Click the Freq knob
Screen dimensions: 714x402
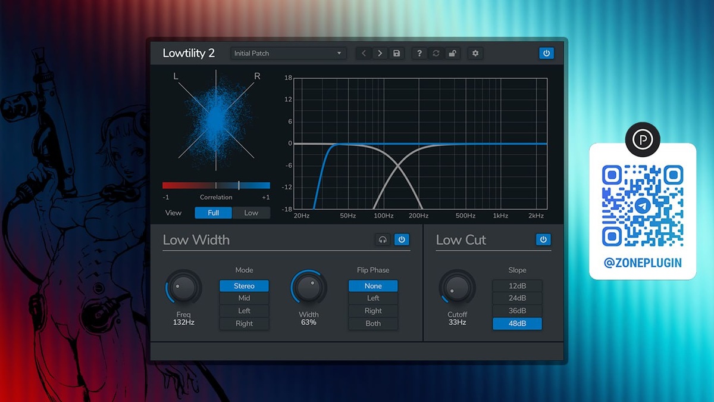tap(184, 288)
